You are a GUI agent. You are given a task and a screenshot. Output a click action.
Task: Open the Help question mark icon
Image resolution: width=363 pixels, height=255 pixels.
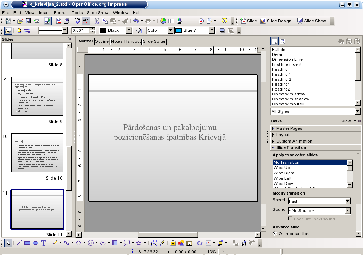click(x=224, y=21)
